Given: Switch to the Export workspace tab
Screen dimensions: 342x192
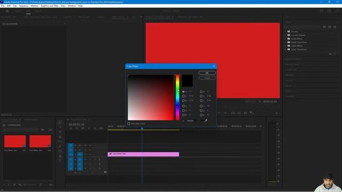Looking at the screenshot, I should point(38,11).
